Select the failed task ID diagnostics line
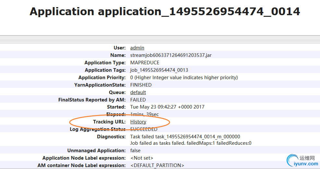The width and height of the screenshot is (320, 169). point(185,137)
